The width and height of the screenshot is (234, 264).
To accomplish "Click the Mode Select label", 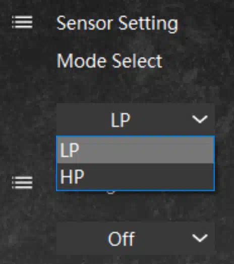I will pos(109,61).
